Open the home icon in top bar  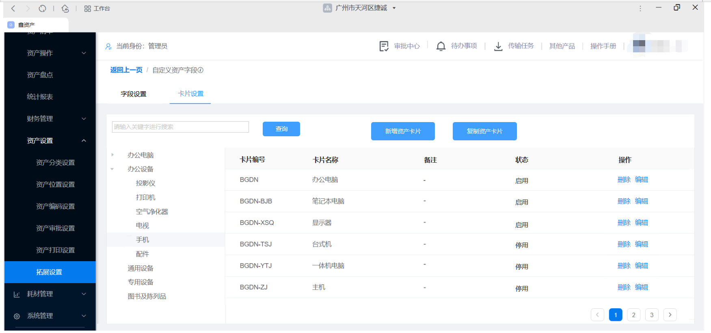pos(65,8)
